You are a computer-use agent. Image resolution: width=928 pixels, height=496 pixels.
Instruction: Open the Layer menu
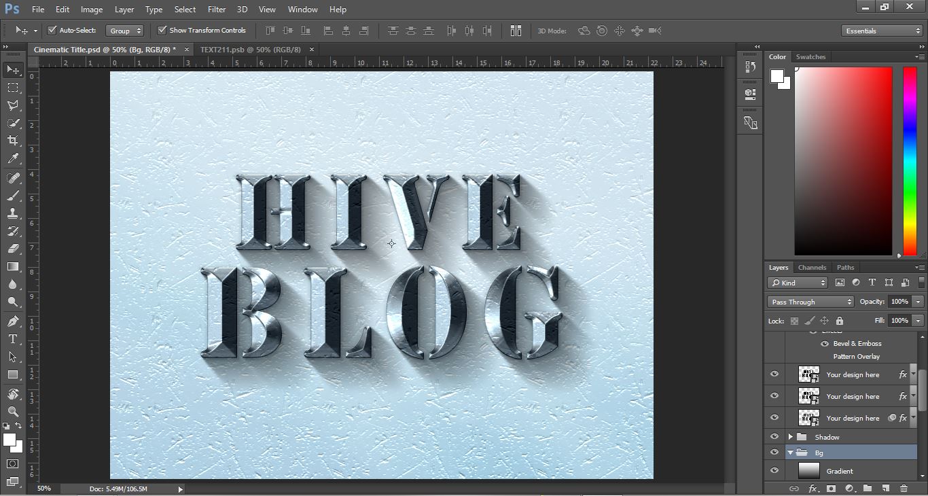124,10
